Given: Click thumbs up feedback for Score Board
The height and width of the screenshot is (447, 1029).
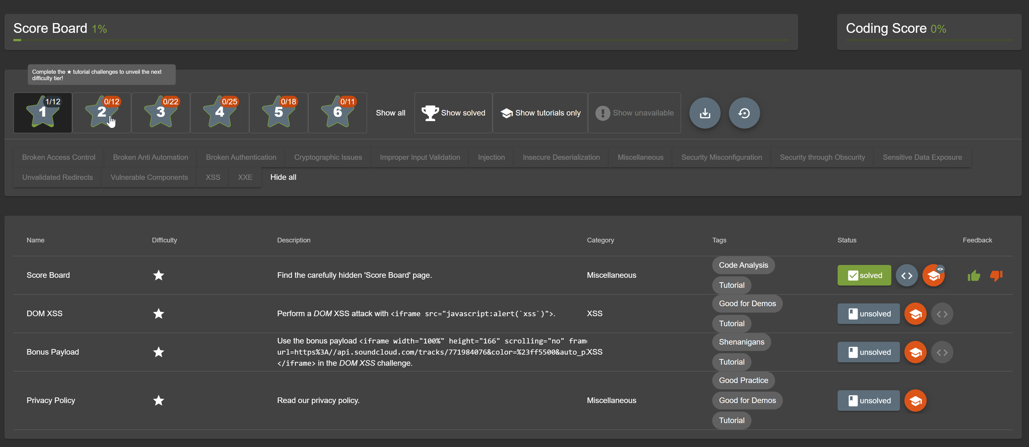Looking at the screenshot, I should pos(973,276).
